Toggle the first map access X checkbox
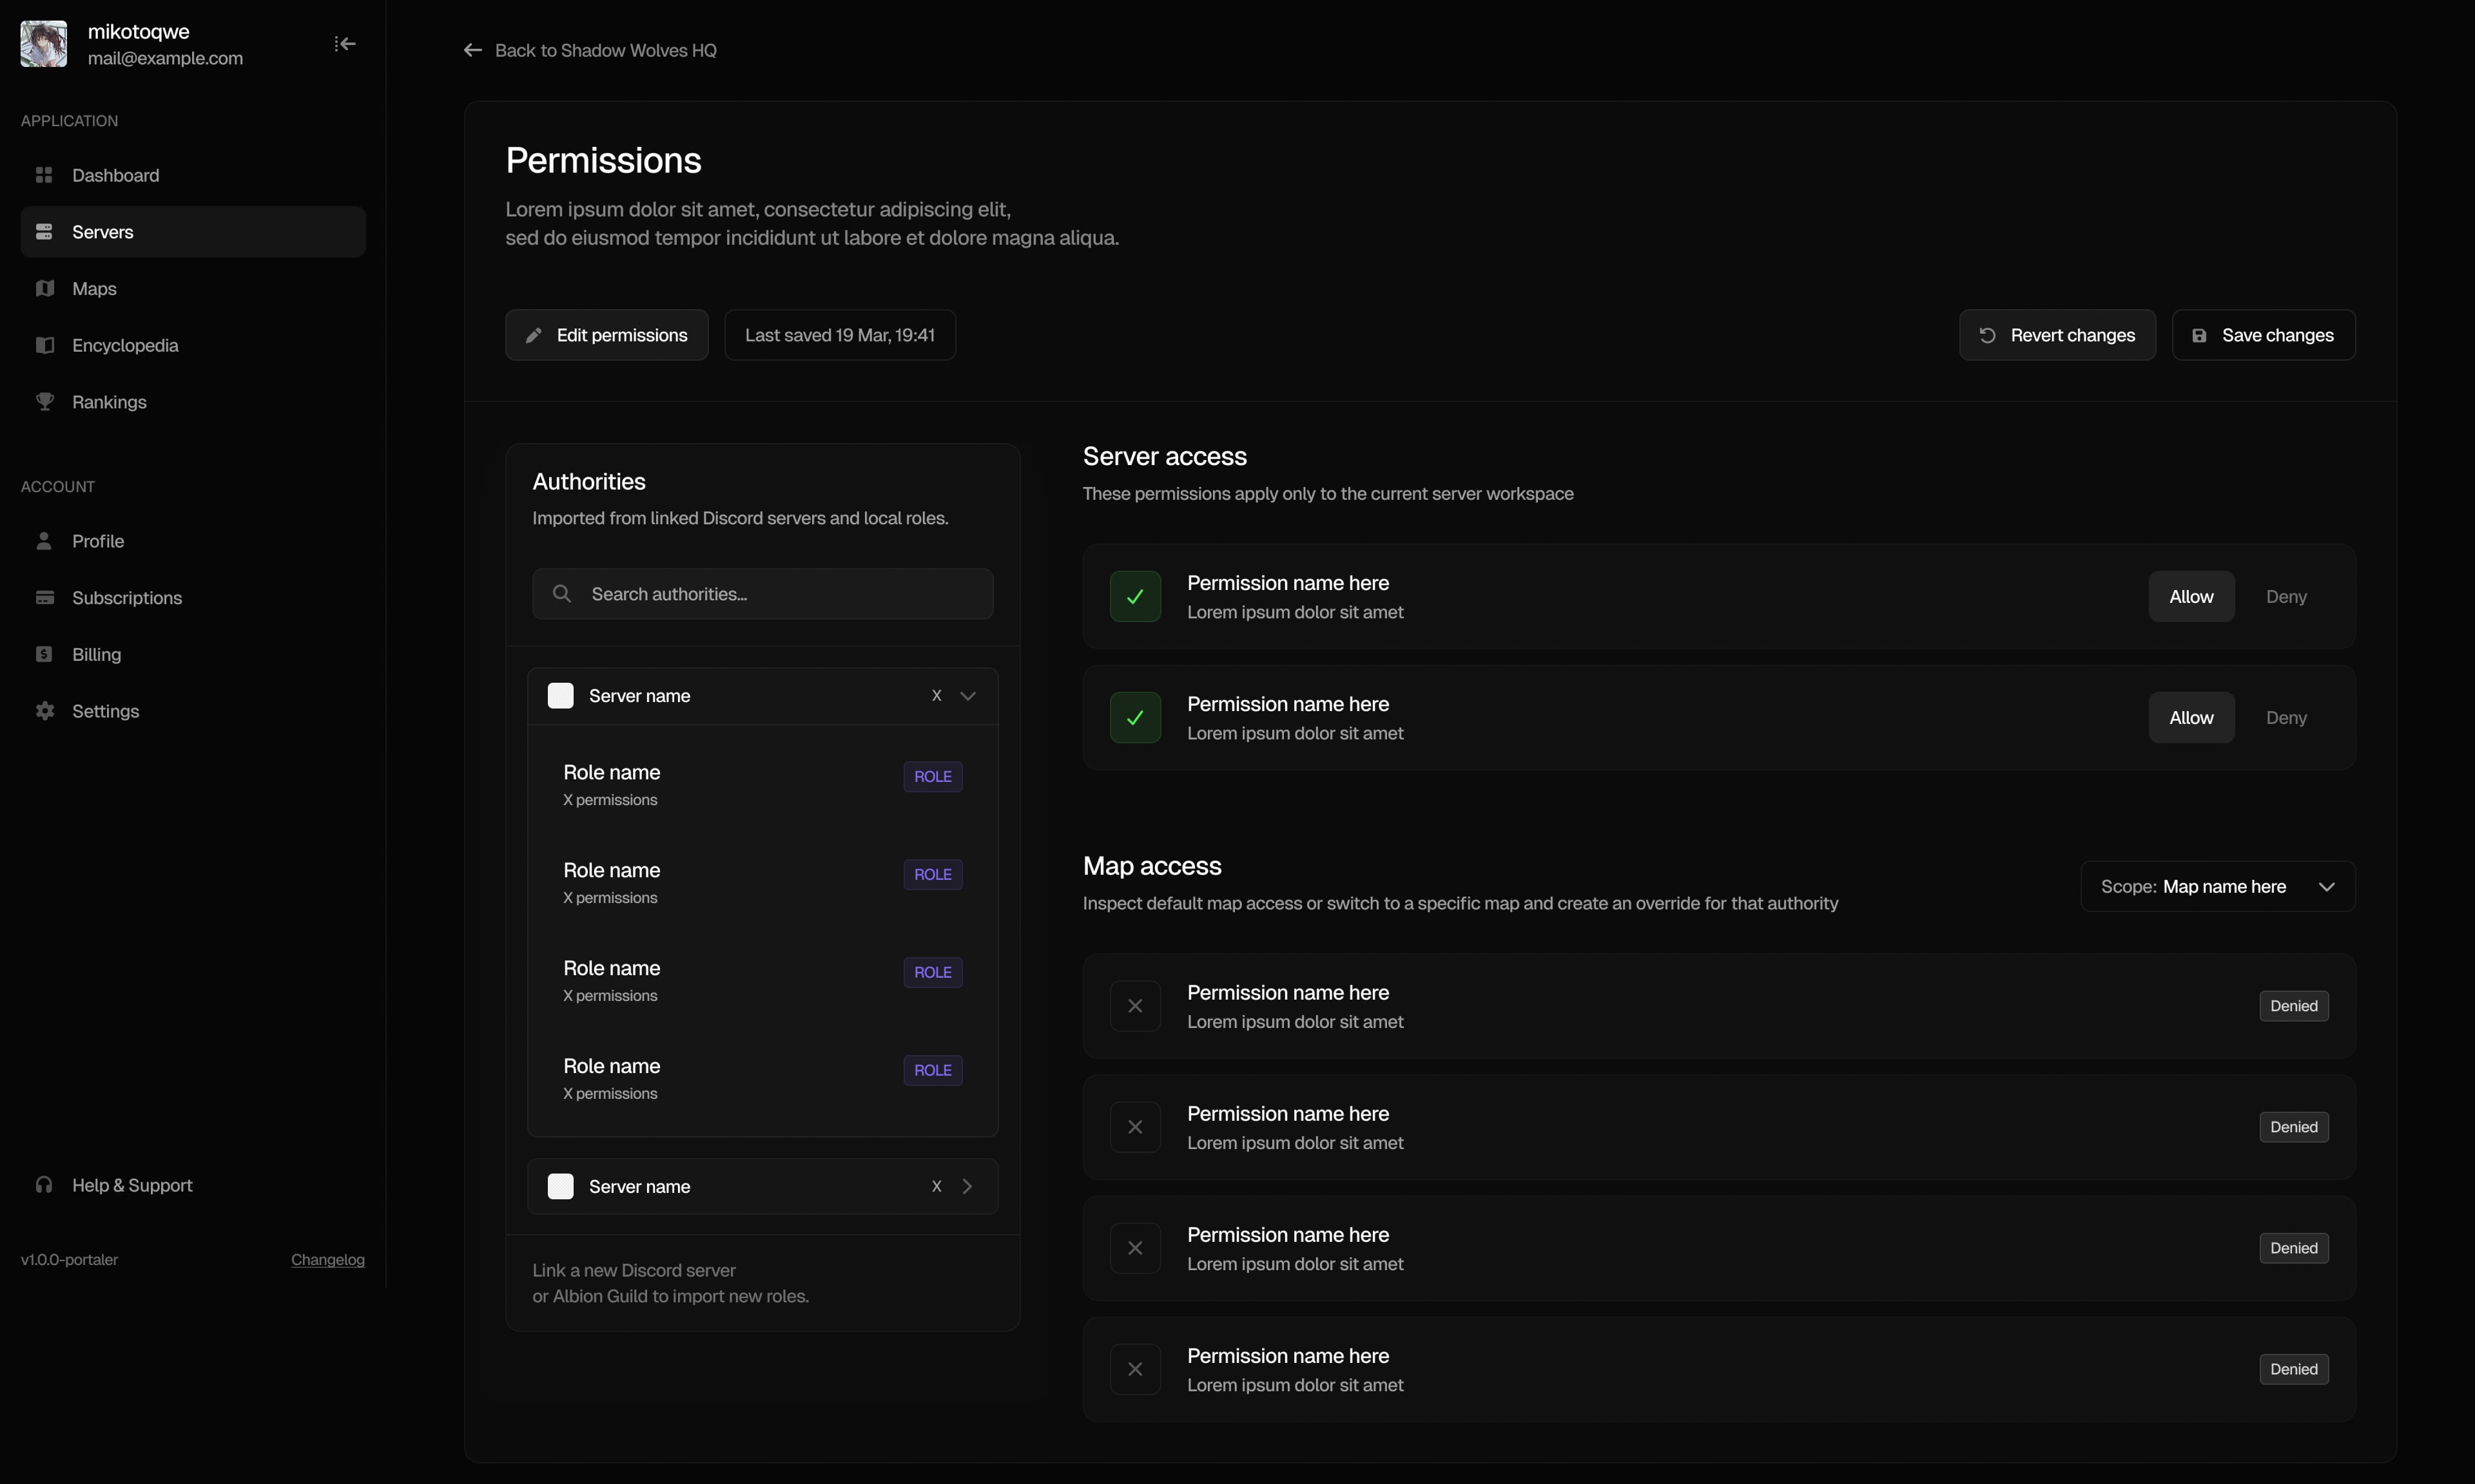2475x1484 pixels. click(1136, 1006)
